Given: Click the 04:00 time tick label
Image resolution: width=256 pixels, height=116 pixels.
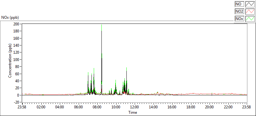Looking at the screenshot, I should (60, 107).
